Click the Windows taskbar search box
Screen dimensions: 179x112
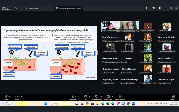[x=61, y=104]
